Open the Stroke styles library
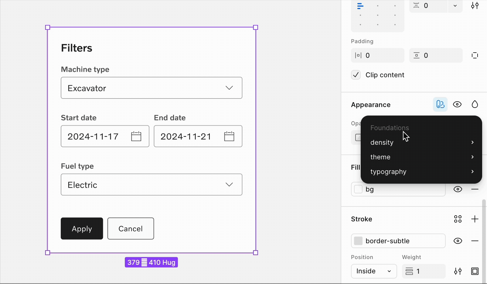 (458, 219)
